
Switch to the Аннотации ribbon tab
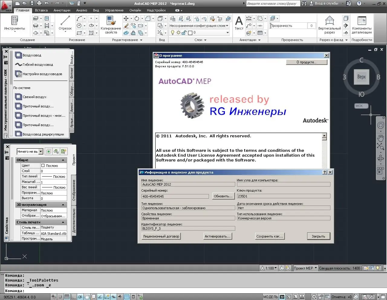(62, 10)
